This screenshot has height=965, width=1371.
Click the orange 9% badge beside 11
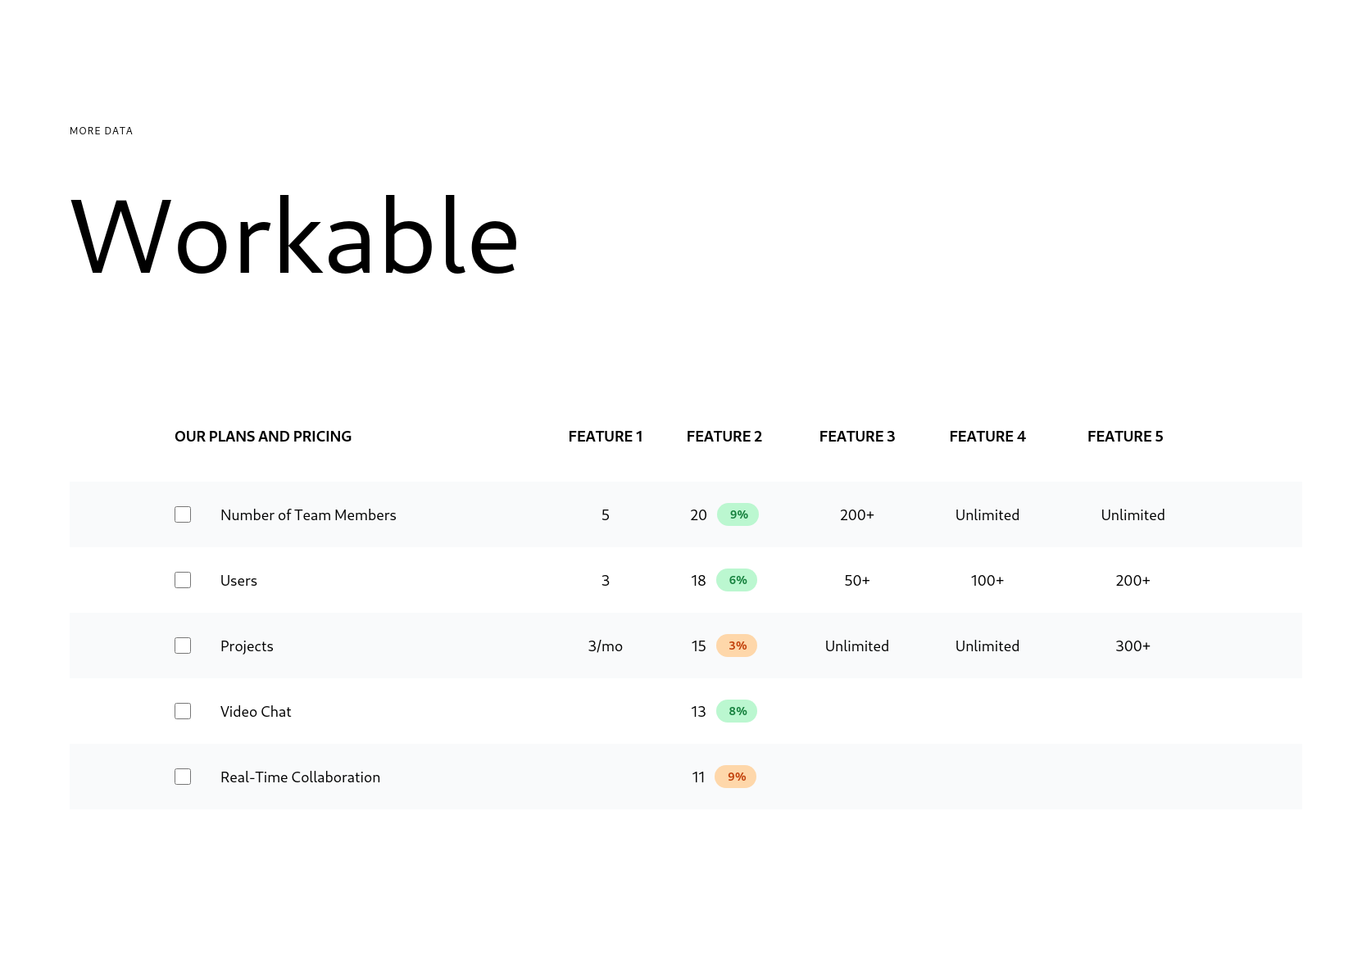coord(736,777)
